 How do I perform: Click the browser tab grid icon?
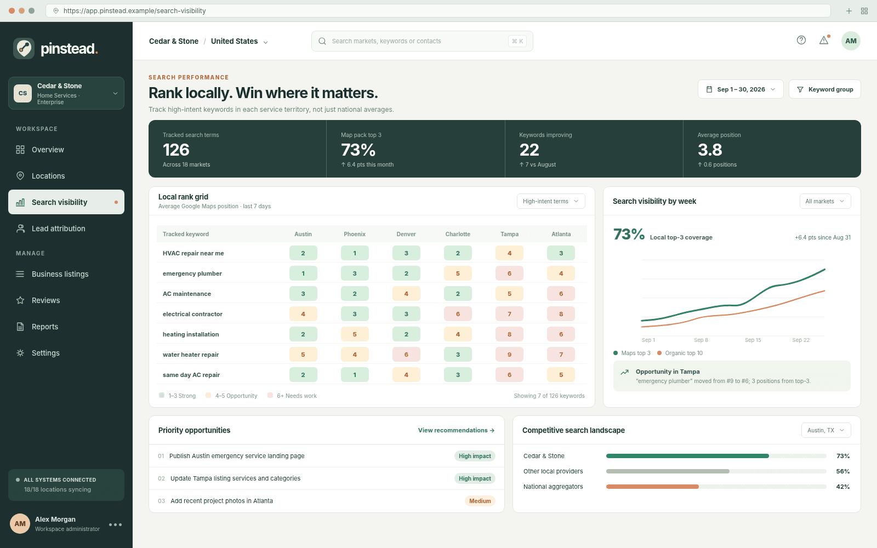click(864, 11)
